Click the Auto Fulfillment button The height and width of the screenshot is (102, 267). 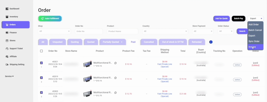click(x=50, y=18)
